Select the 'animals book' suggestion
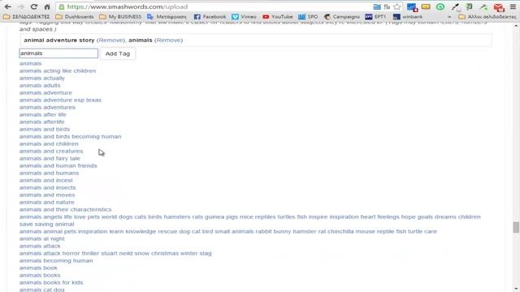The height and width of the screenshot is (292, 520). tap(38, 267)
